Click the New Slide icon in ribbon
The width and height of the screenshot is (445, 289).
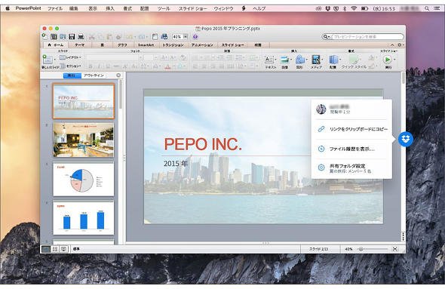click(x=48, y=60)
